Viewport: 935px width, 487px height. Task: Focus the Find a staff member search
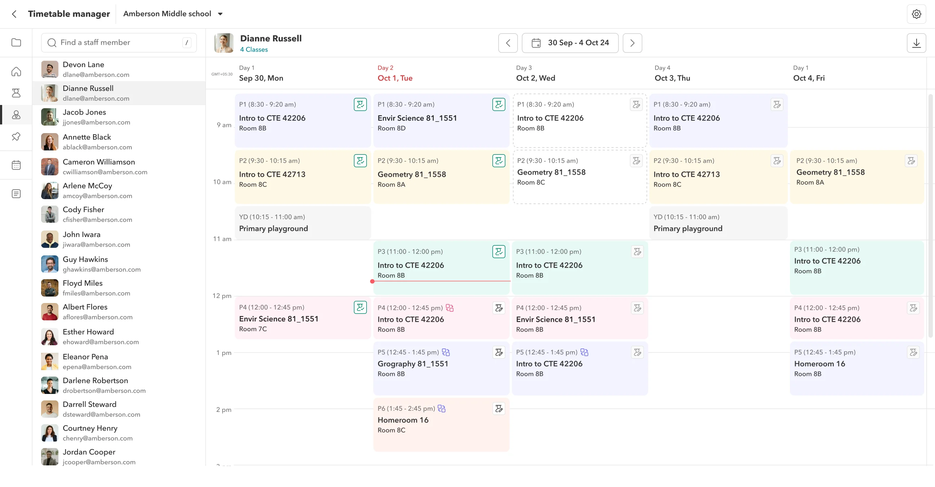(119, 43)
